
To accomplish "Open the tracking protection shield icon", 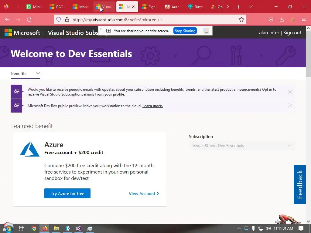I will (59, 20).
